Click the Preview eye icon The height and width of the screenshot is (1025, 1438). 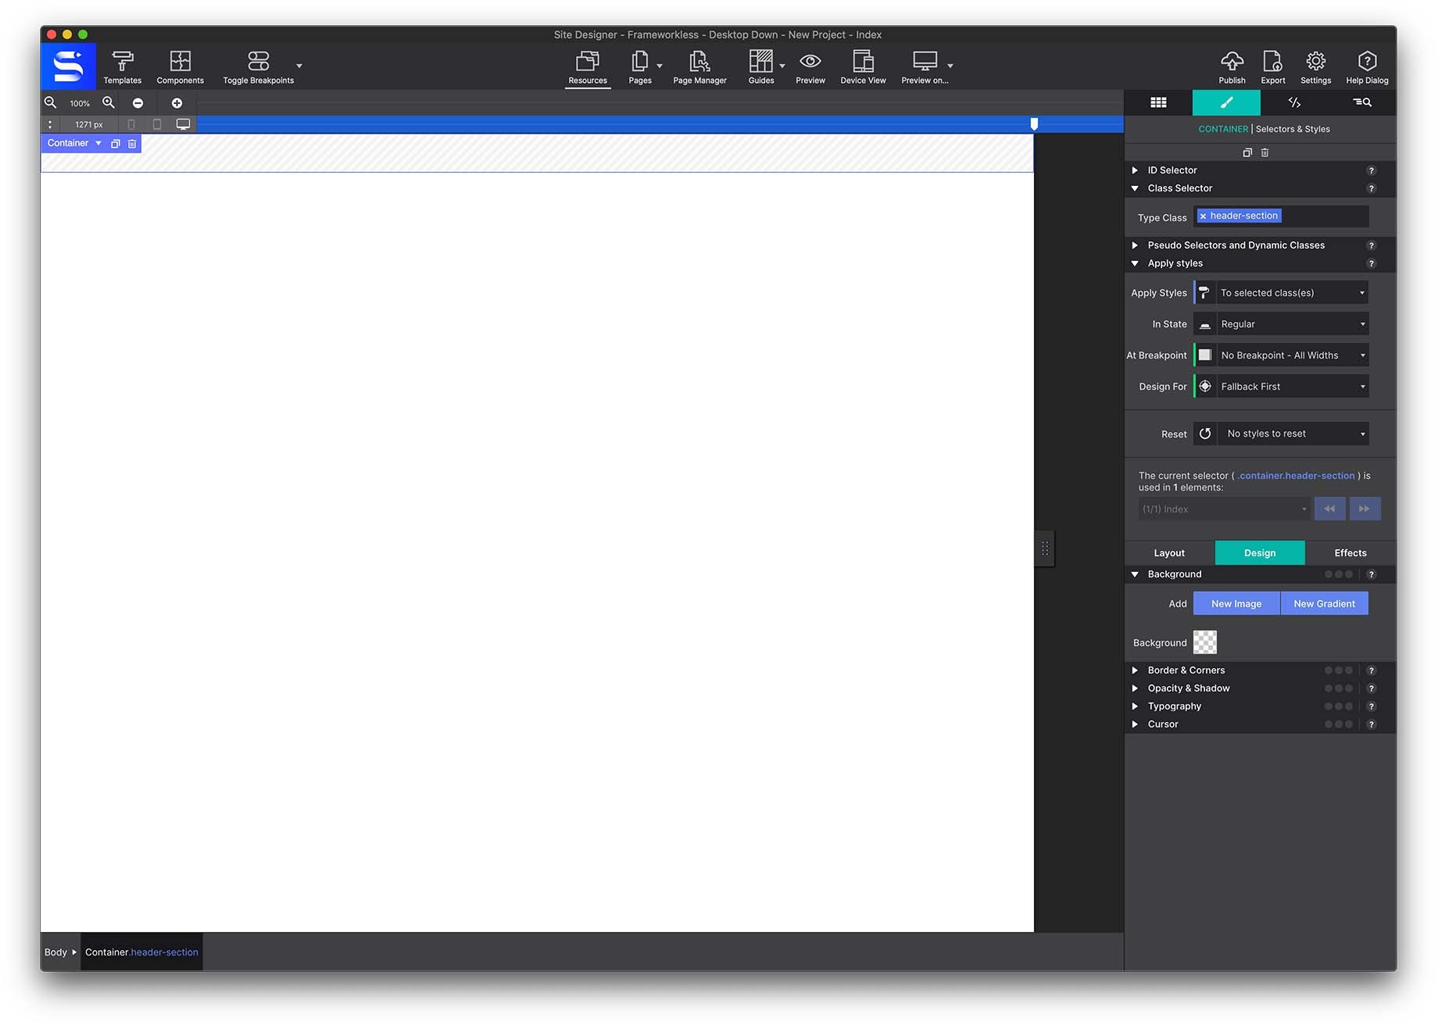[810, 61]
